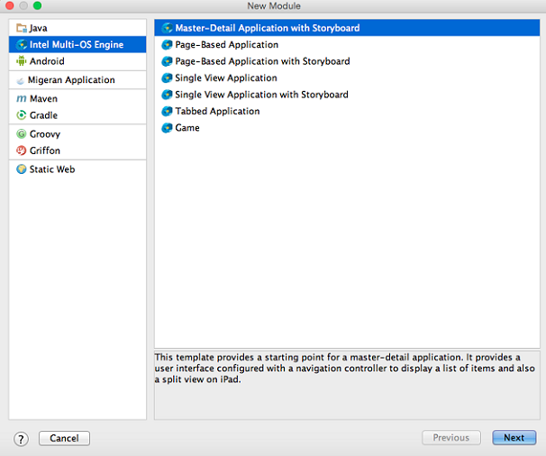Click the Migeran Application icon
This screenshot has height=456, width=546.
tap(20, 80)
